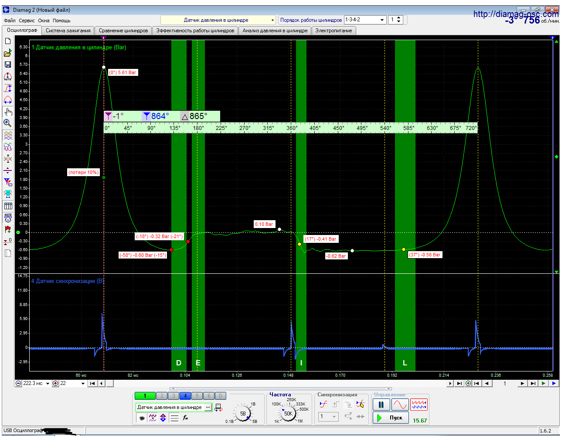This screenshot has width=565, height=436.
Task: Click the Пуск start button
Action: point(391,418)
